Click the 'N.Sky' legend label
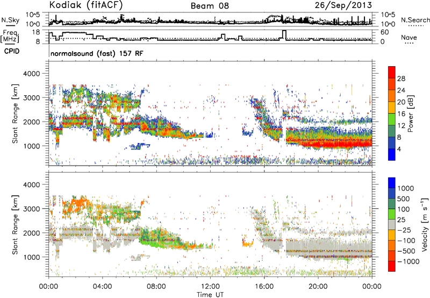Screen dimensions: 430x298 10,20
